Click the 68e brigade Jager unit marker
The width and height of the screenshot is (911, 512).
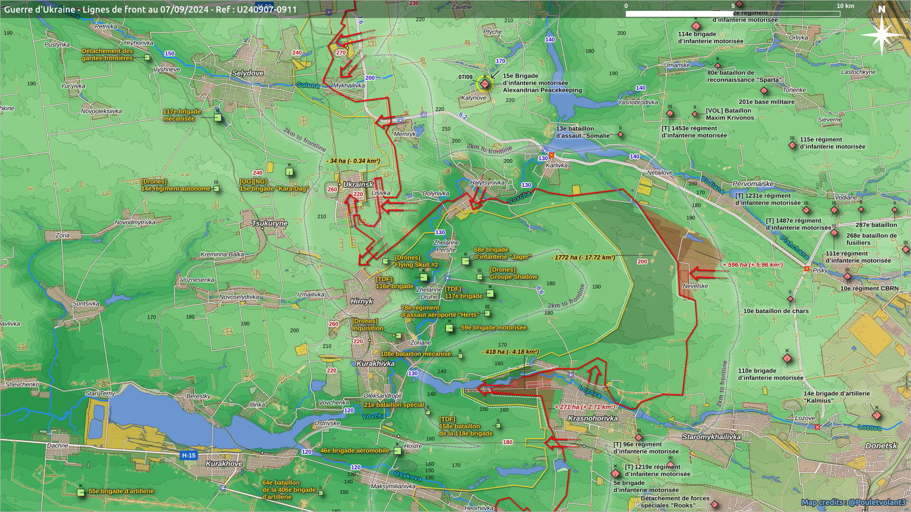[x=465, y=261]
